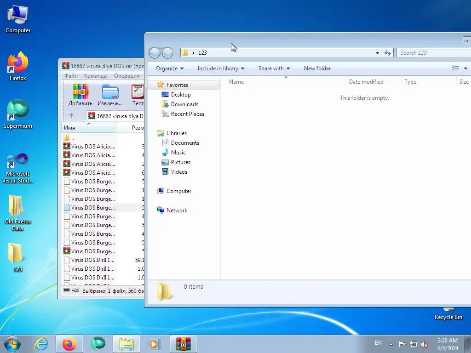The image size is (471, 353).
Task: Click the Добавить (Add) icon in WinRAR
Action: 80,95
